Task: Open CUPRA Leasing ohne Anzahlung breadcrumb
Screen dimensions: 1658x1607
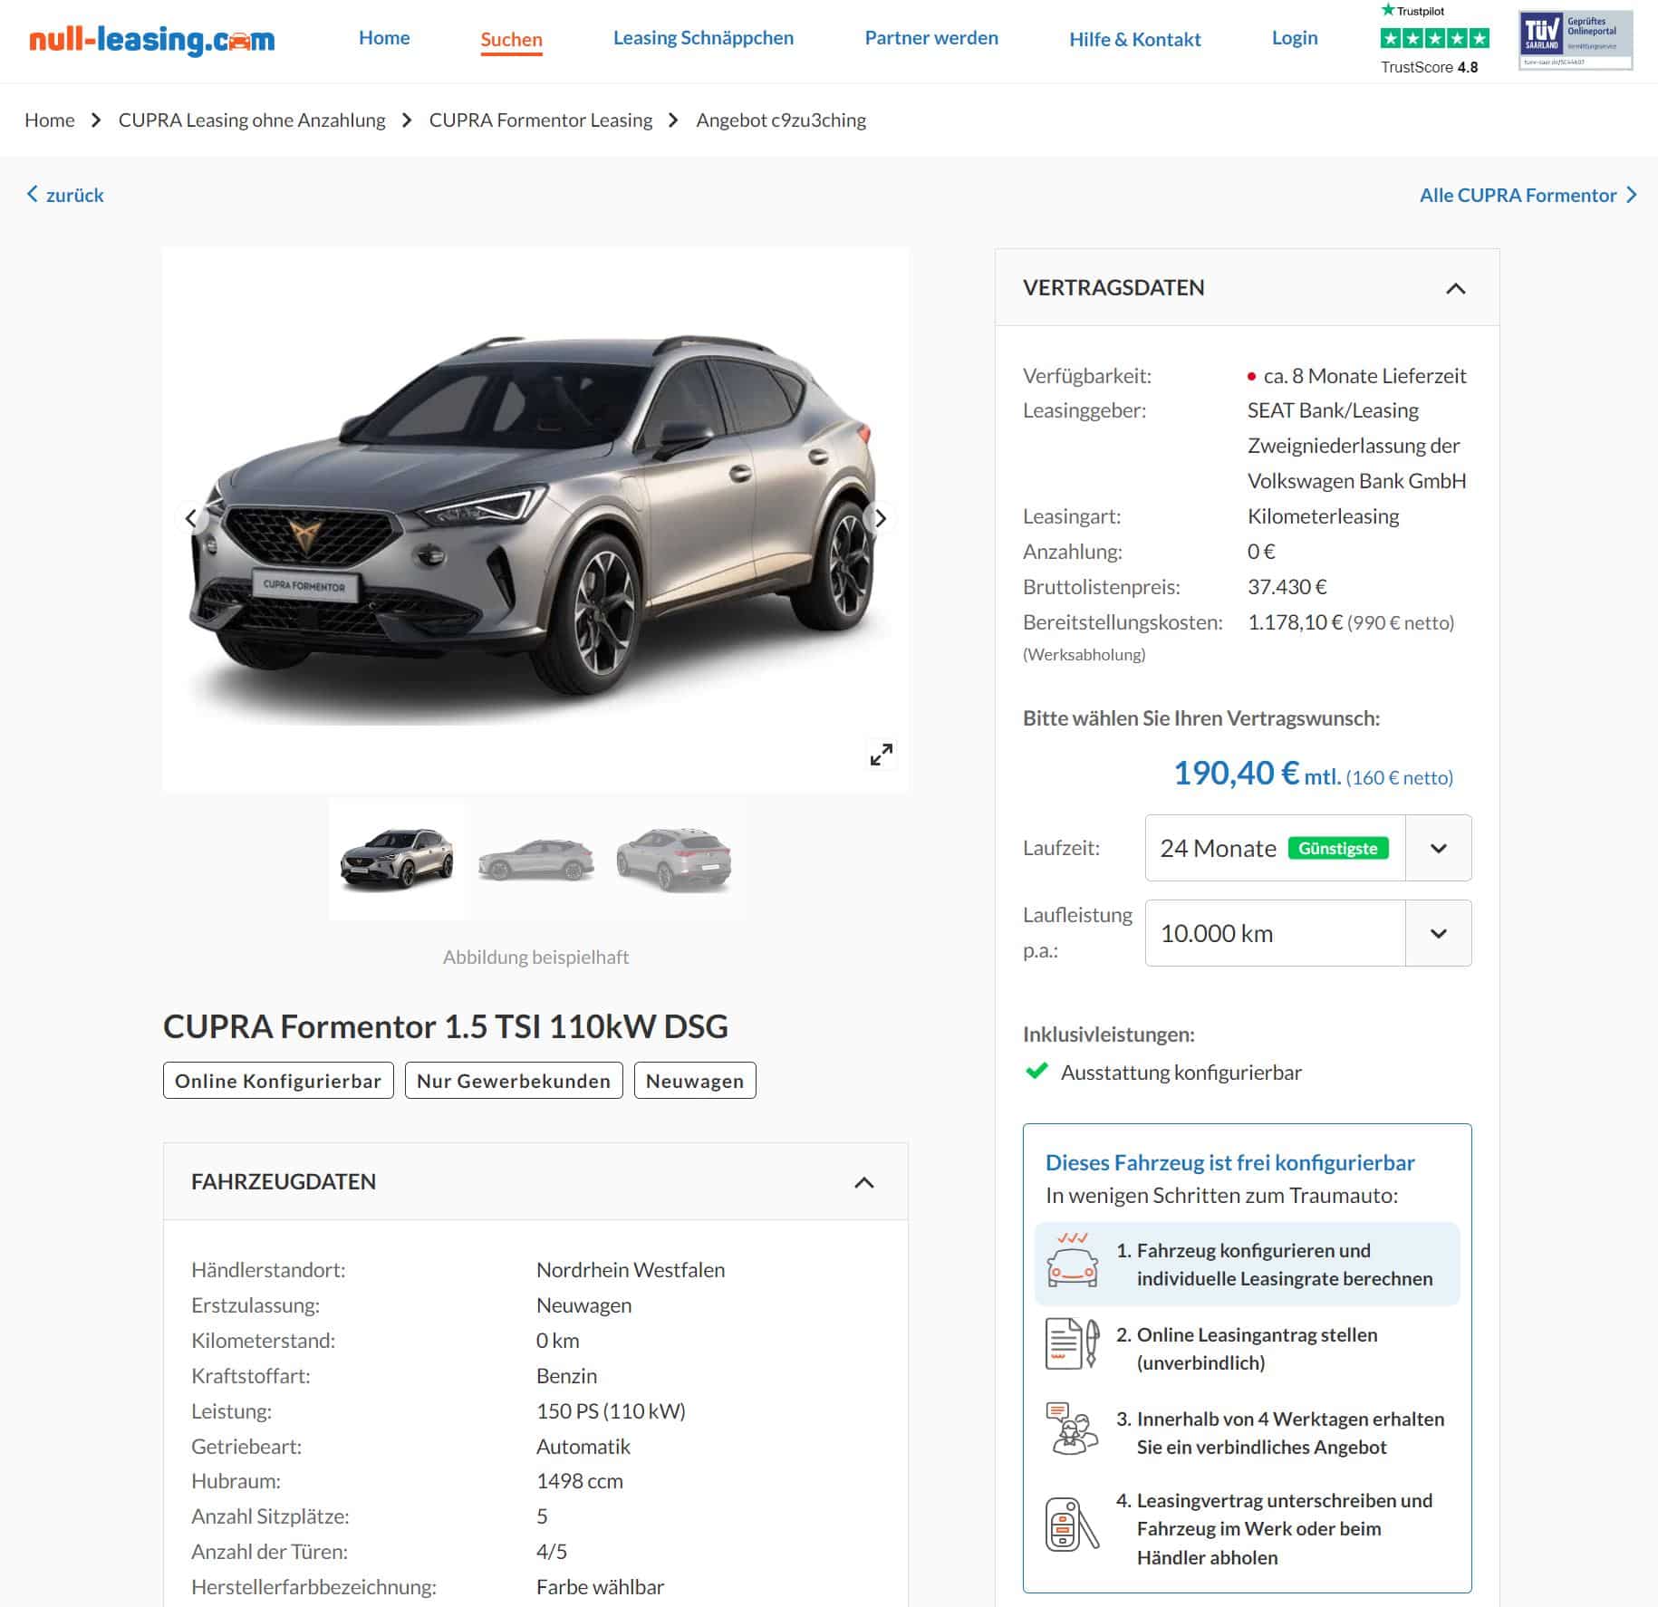Action: point(252,120)
